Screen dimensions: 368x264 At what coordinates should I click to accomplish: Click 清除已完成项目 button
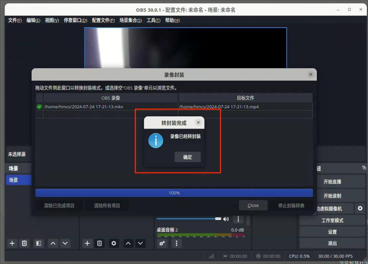click(x=59, y=205)
